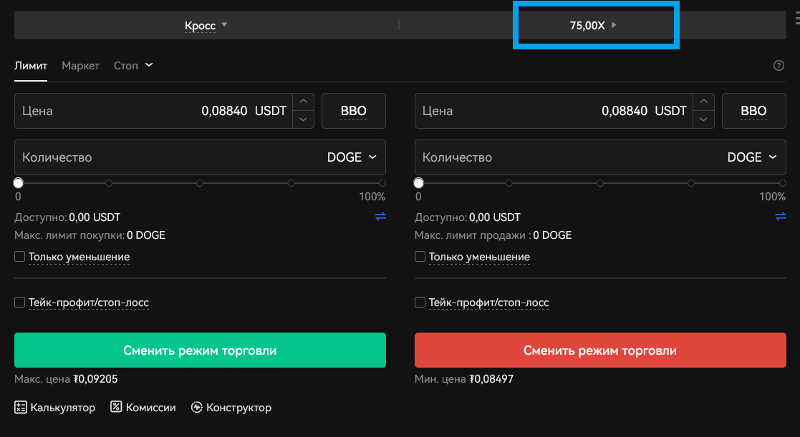Open the DOGE currency dropdown on buy side
The height and width of the screenshot is (437, 800).
click(352, 157)
